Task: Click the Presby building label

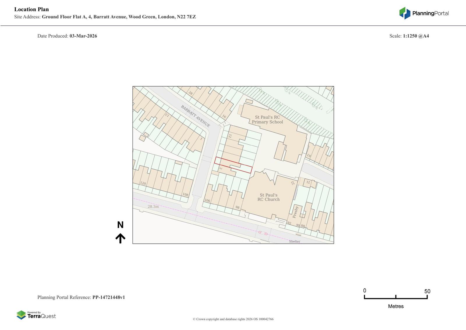Action: coord(295,212)
